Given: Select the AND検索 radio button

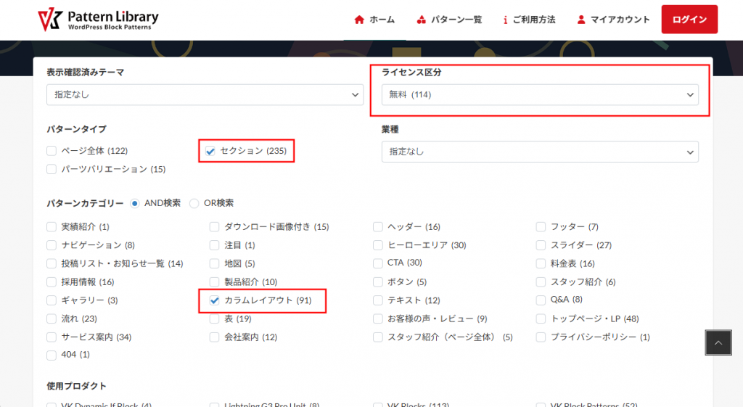Looking at the screenshot, I should pyautogui.click(x=135, y=203).
